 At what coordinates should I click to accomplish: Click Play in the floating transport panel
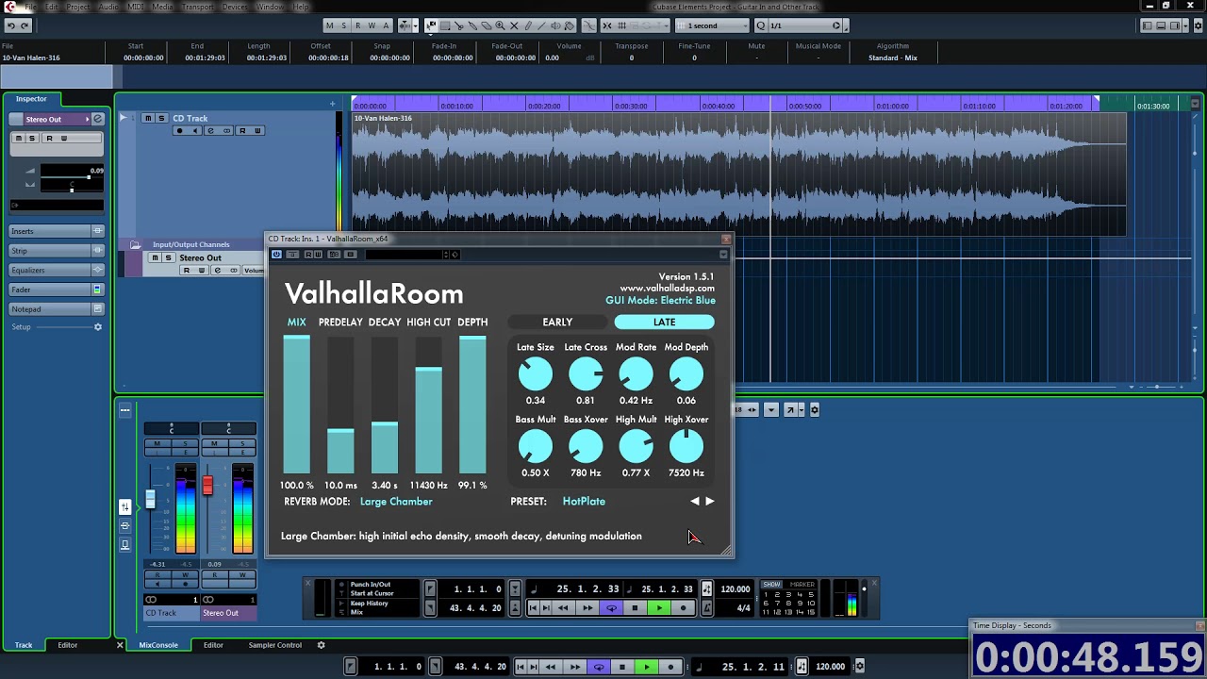[659, 608]
